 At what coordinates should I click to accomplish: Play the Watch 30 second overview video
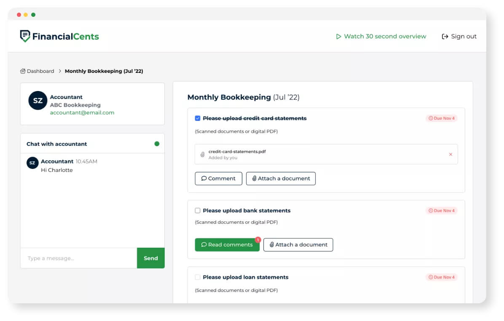pos(381,36)
